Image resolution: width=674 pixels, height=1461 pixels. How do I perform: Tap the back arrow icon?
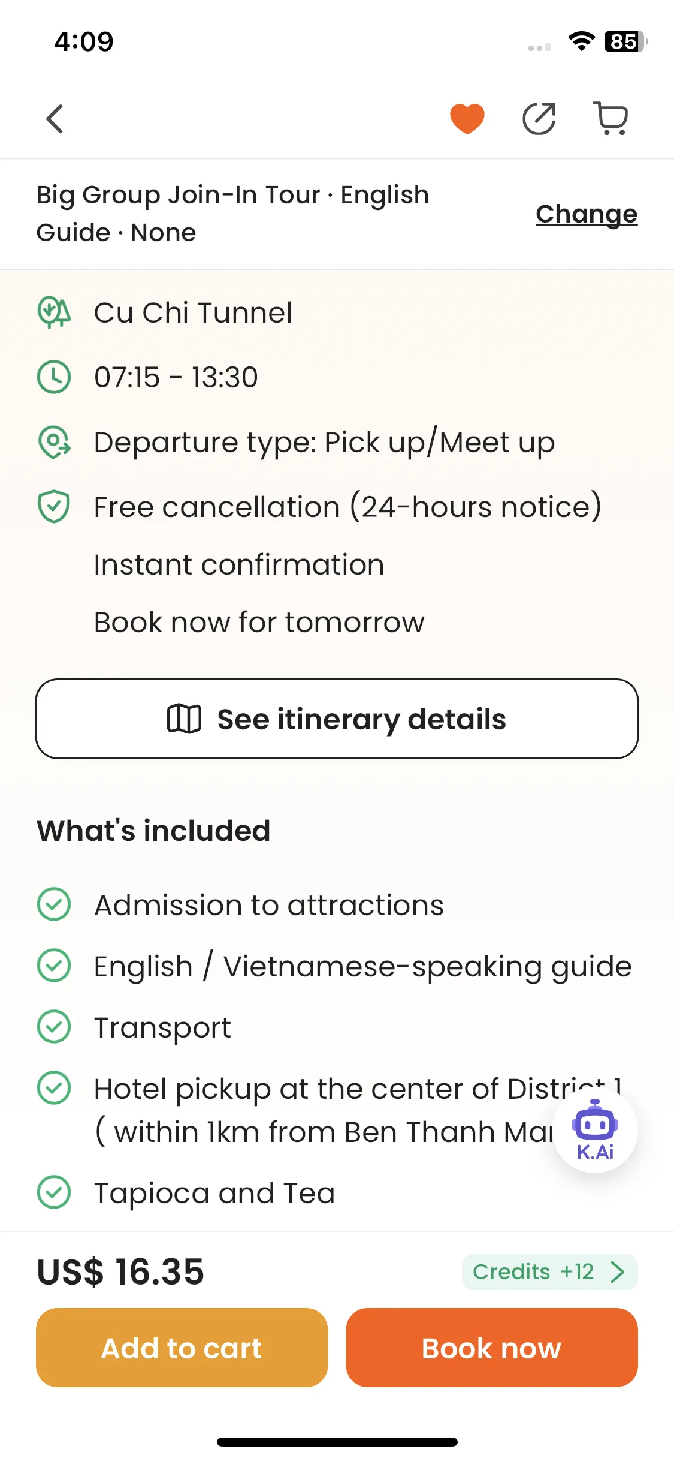[x=55, y=119]
